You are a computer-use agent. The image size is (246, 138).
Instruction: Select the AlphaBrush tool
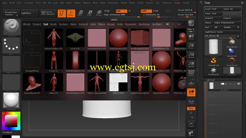[232, 53]
